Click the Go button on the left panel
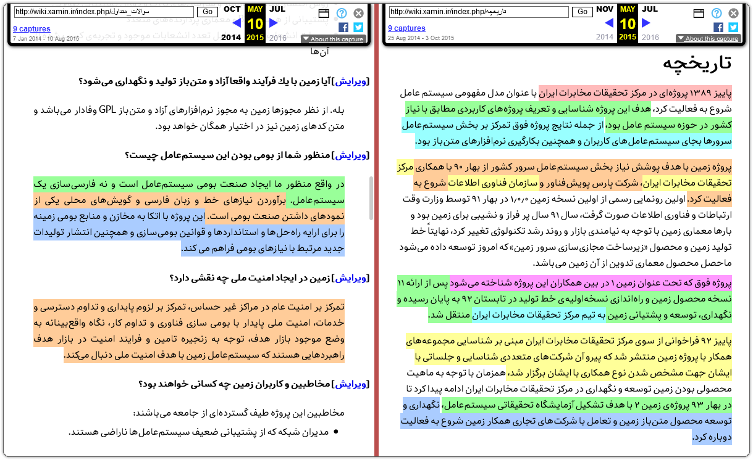The image size is (753, 460). pos(207,11)
